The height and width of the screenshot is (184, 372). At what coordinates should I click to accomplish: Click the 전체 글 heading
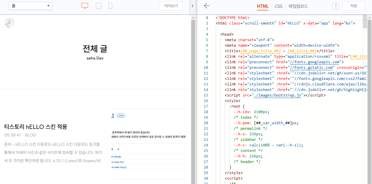point(95,48)
